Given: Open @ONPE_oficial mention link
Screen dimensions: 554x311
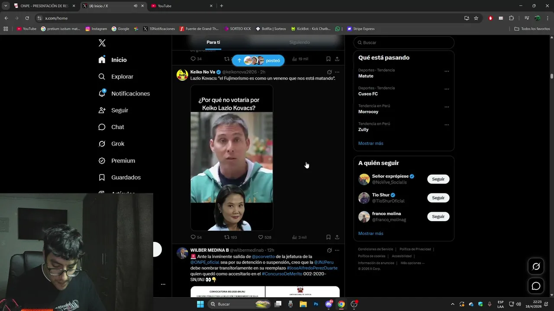Looking at the screenshot, I should click(x=205, y=262).
